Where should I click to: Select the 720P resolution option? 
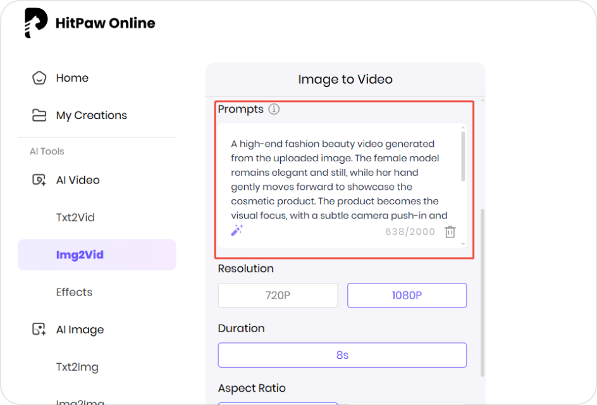click(x=278, y=296)
